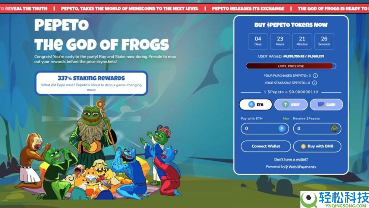Select USDT payment option
369x208 pixels.
[x=291, y=104]
